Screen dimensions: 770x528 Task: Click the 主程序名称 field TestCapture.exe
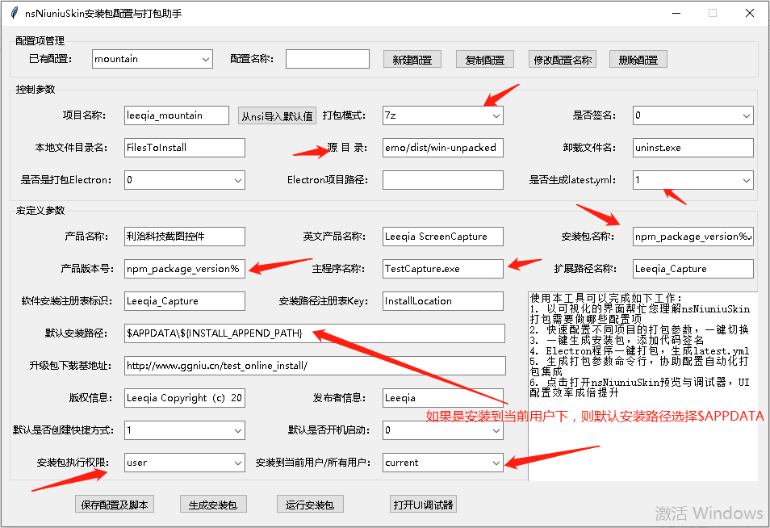point(443,269)
